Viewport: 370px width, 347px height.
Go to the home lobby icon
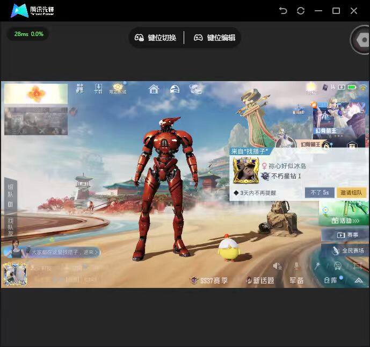pyautogui.click(x=154, y=89)
